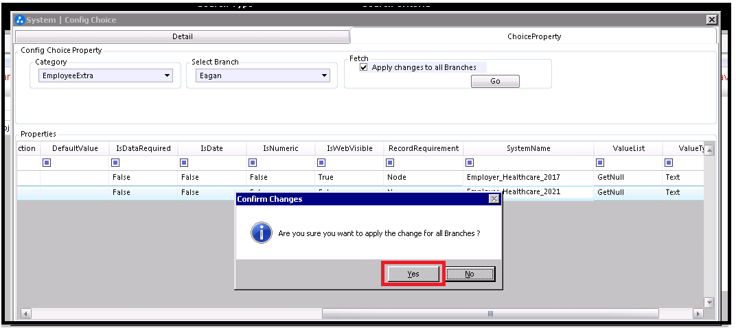
Task: Click the filter icon under ValueList column
Action: click(x=600, y=163)
